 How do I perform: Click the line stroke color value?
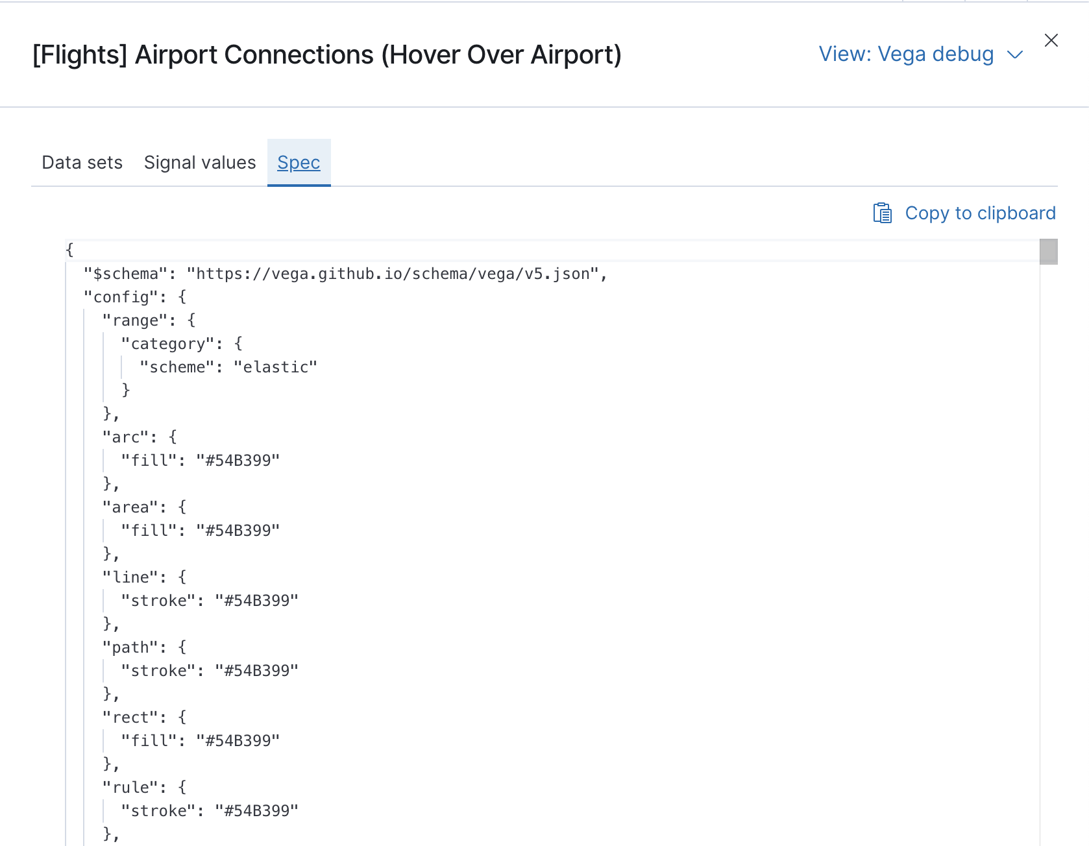[257, 600]
